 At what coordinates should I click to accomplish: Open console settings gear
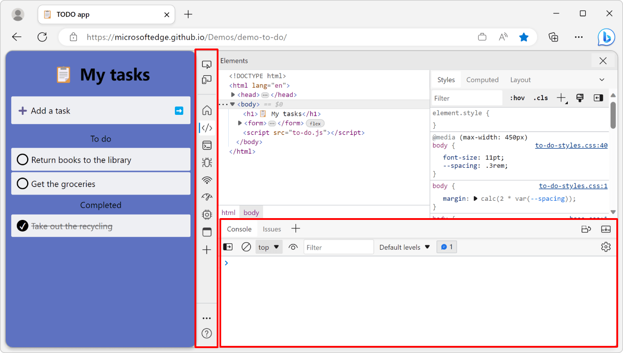(x=606, y=247)
